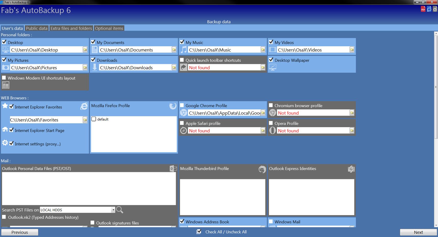Enable Windows Modern UI shortcuts layout
This screenshot has width=438, height=237.
click(4, 78)
